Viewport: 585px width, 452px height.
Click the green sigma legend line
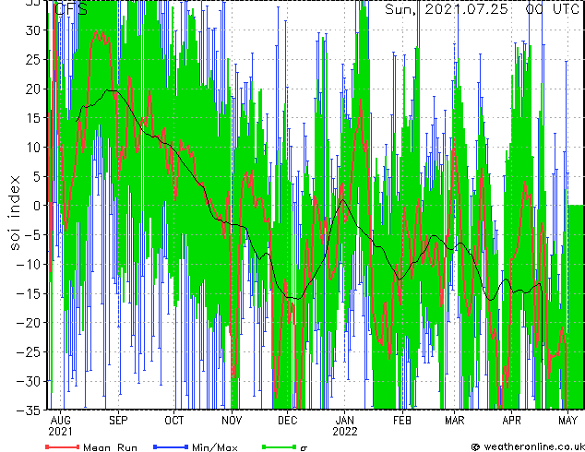point(280,446)
